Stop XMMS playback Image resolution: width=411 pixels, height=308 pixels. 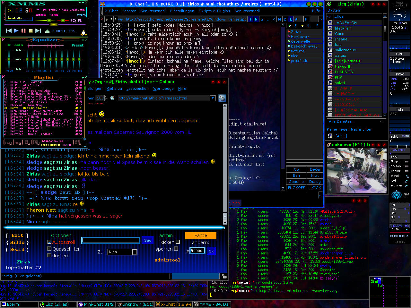[x=31, y=31]
